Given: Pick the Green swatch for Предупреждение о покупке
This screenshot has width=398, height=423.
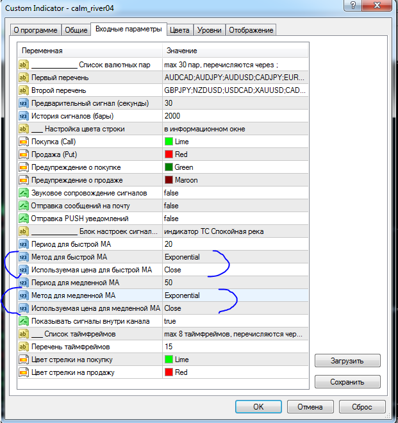Looking at the screenshot, I should pyautogui.click(x=169, y=167).
